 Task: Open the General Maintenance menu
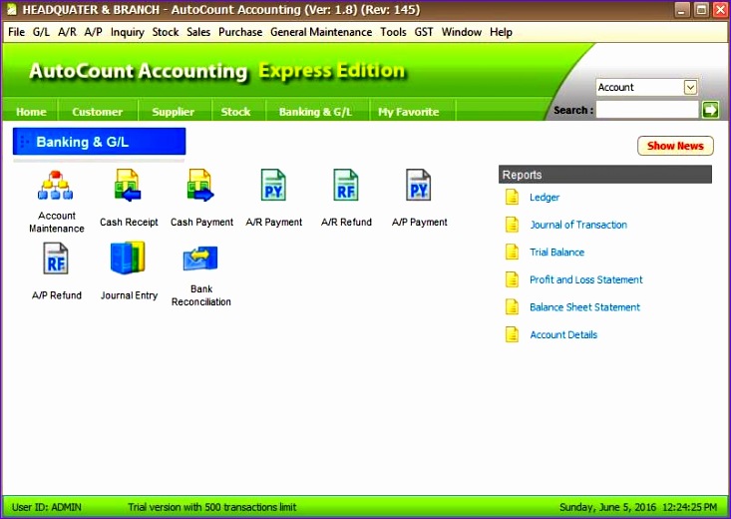click(321, 32)
